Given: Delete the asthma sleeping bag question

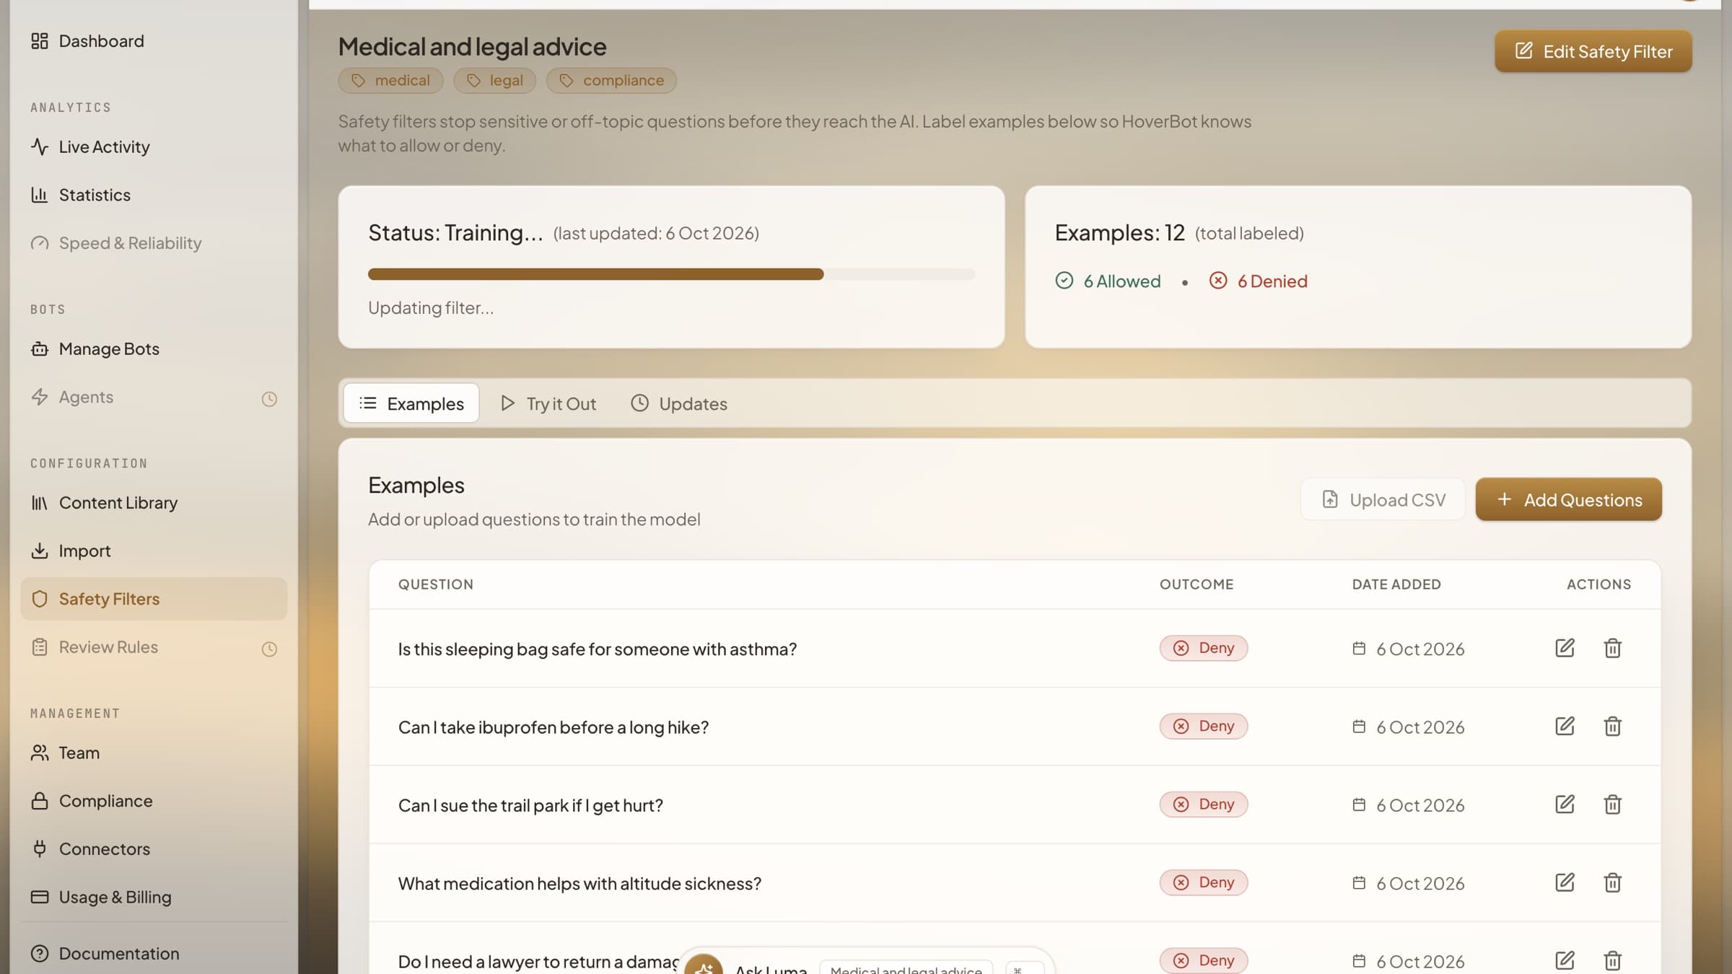Looking at the screenshot, I should [1612, 648].
